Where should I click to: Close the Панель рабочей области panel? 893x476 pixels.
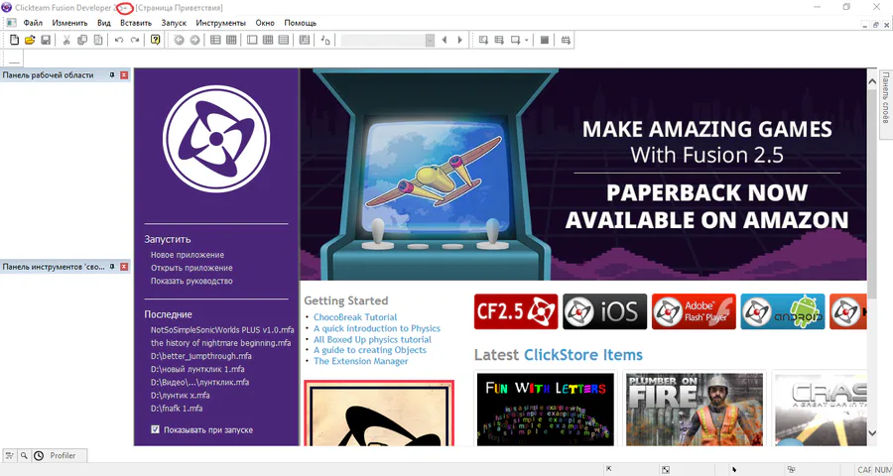tap(124, 75)
